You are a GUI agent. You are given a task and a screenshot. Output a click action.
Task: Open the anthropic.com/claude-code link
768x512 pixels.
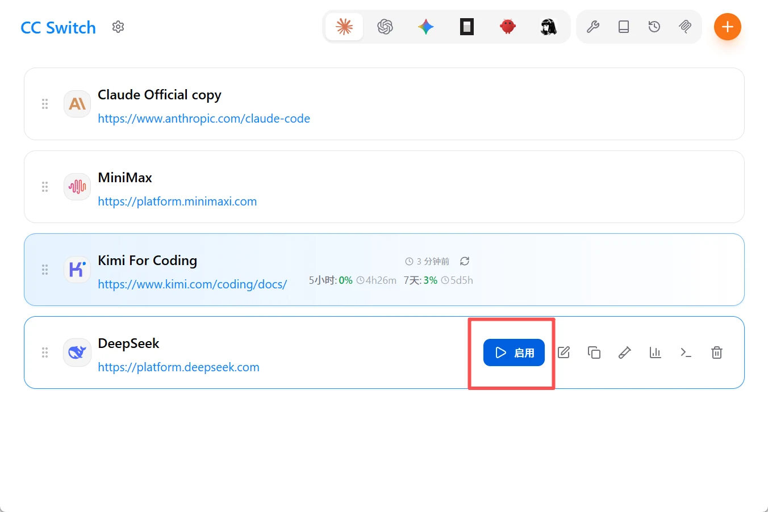coord(204,119)
